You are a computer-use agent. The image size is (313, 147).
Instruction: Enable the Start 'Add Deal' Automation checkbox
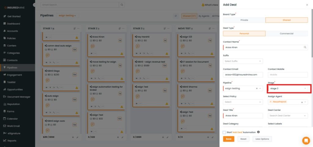(x=225, y=132)
